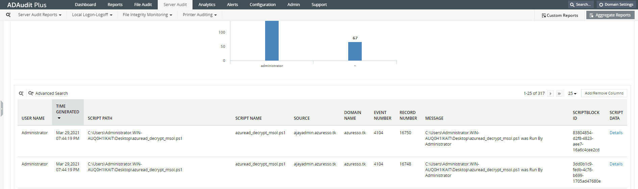The width and height of the screenshot is (638, 189).
Task: Click the Advanced Search link
Action: (52, 93)
